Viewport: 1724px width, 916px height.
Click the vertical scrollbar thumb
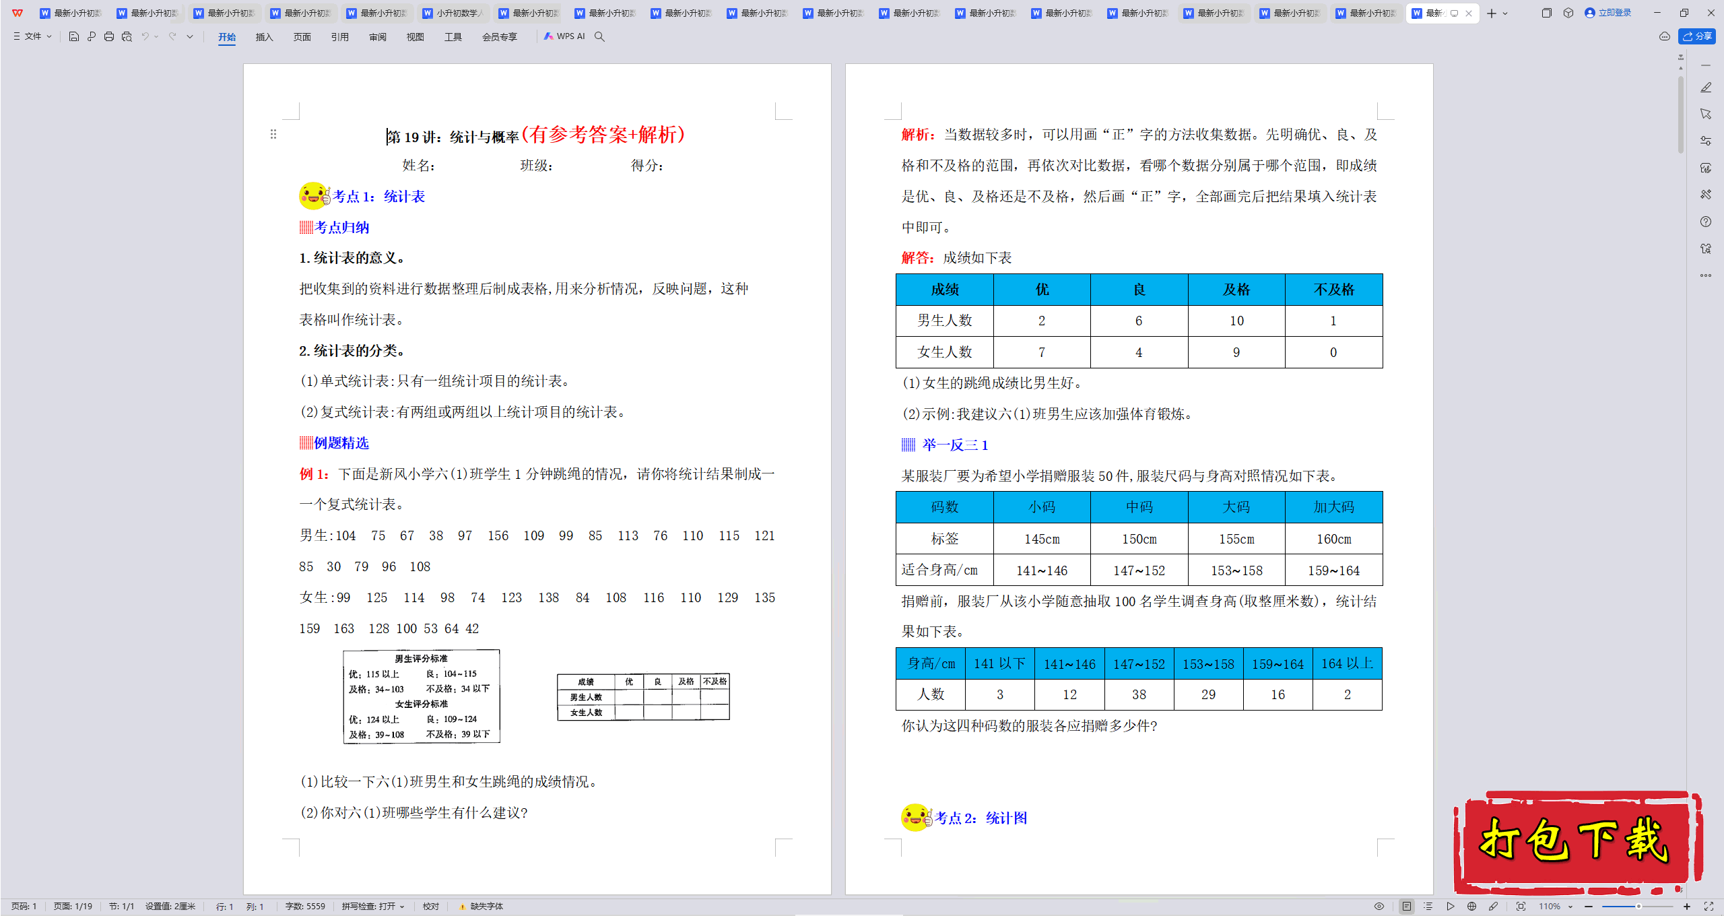[x=1681, y=115]
